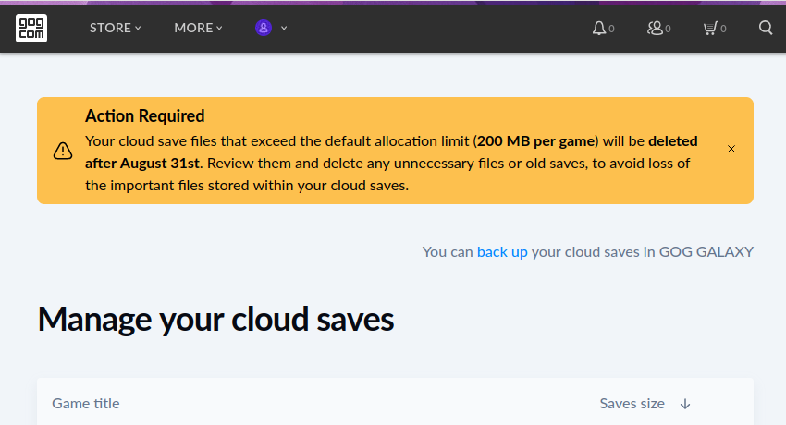
Task: Expand the STORE chevron
Action: pyautogui.click(x=139, y=28)
